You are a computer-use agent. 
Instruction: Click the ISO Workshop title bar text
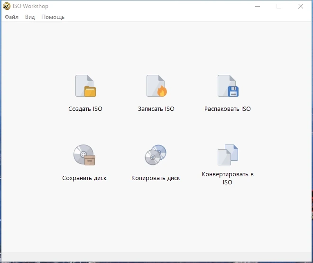tap(30, 6)
